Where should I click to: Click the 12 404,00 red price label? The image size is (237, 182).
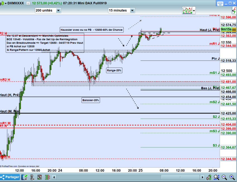click(x=228, y=124)
